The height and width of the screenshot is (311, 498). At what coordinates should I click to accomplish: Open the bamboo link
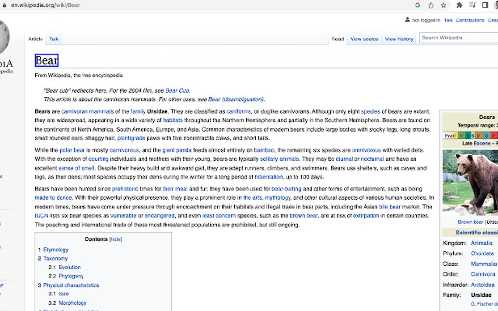pos(264,150)
